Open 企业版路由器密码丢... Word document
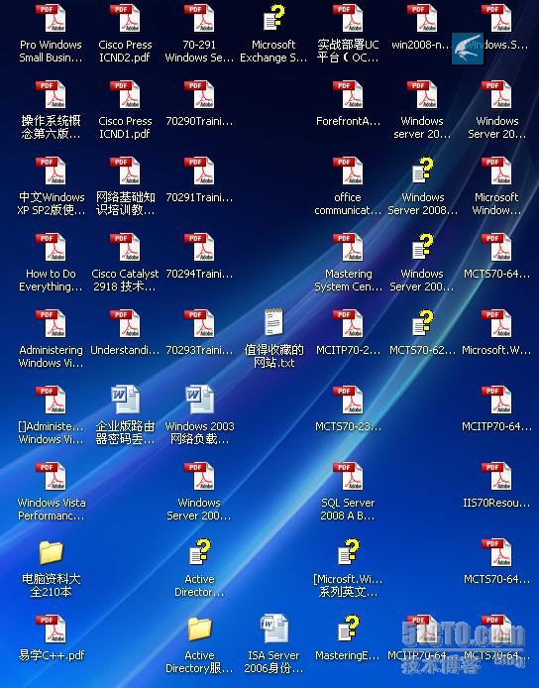The width and height of the screenshot is (539, 688). (126, 400)
